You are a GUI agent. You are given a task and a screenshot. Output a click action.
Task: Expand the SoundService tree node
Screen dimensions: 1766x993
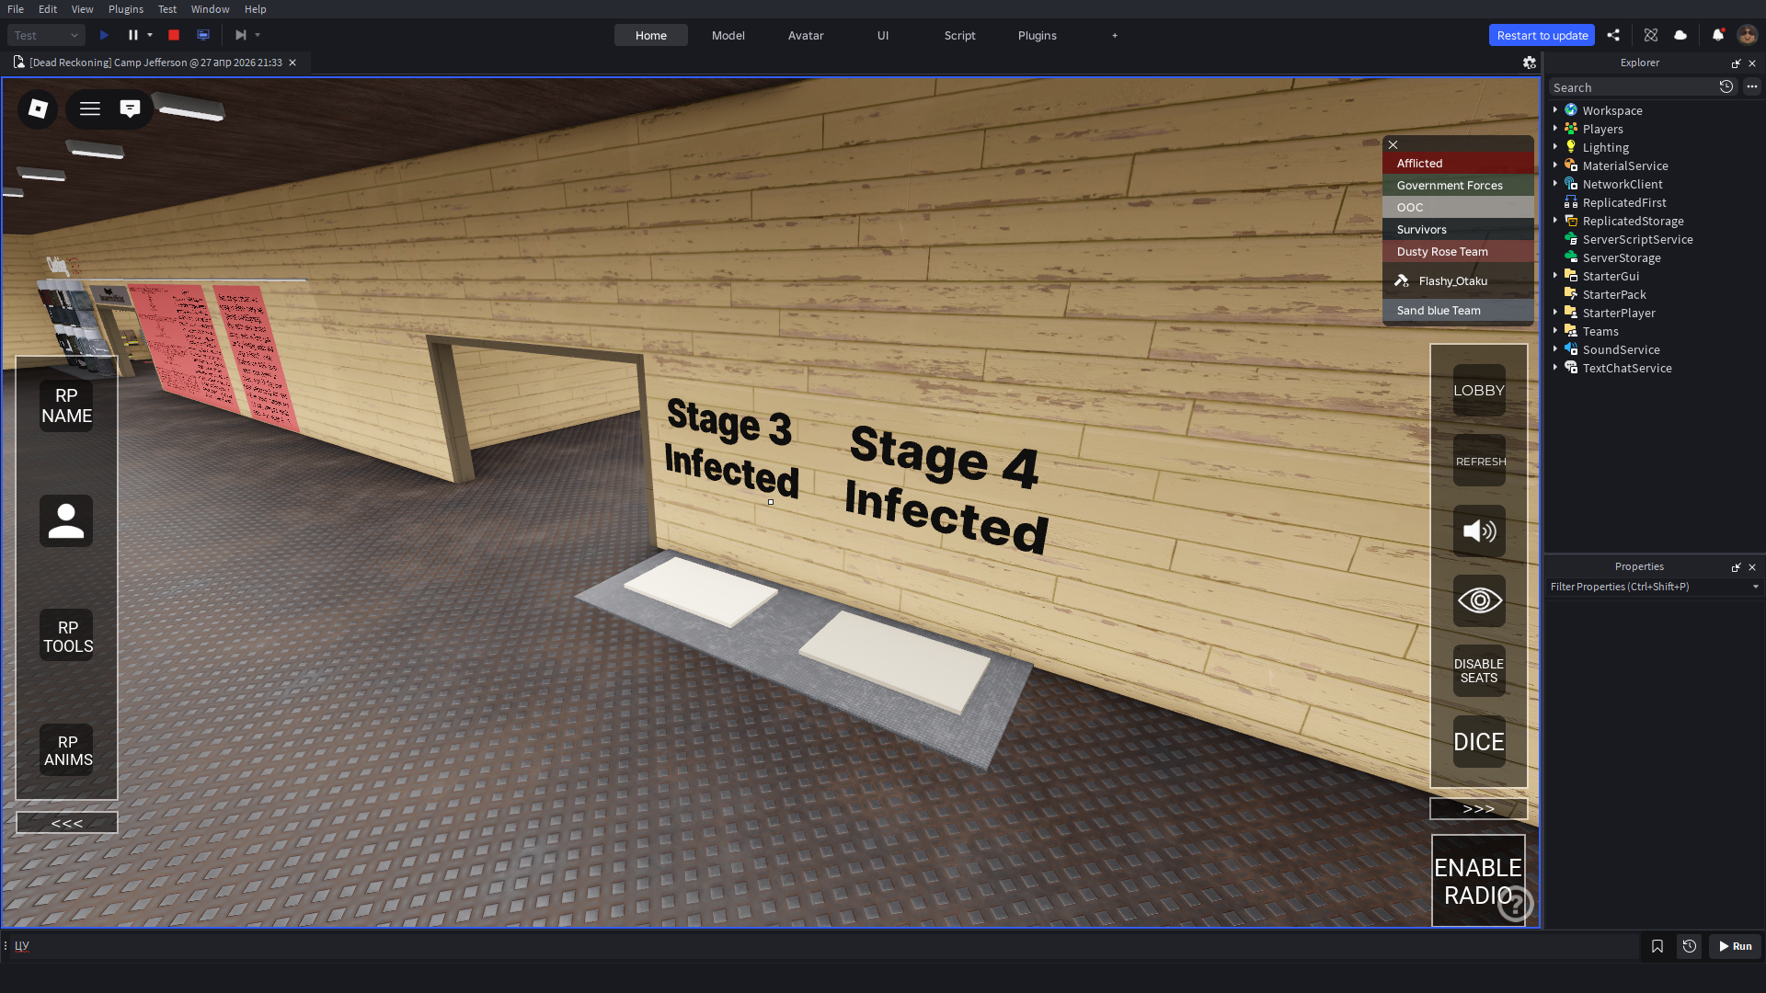1555,348
